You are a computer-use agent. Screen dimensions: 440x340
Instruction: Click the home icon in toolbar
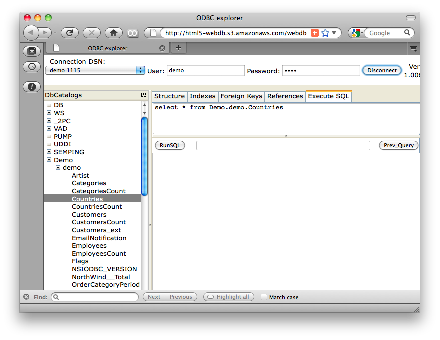tap(113, 33)
